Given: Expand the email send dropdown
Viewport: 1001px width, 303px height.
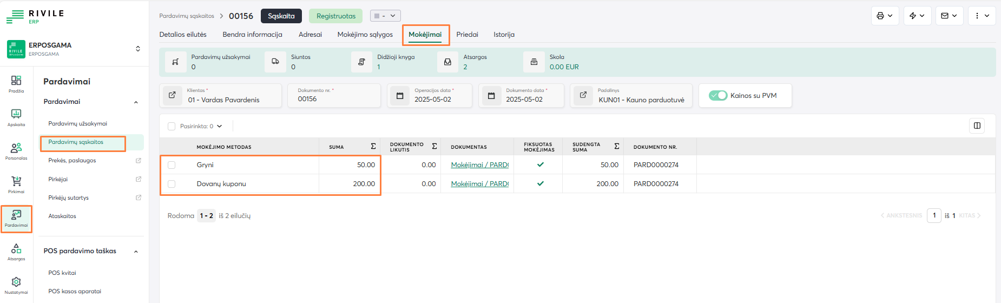Looking at the screenshot, I should pyautogui.click(x=949, y=16).
